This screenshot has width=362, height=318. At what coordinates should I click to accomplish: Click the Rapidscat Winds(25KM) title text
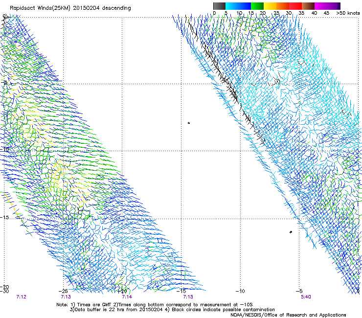tap(70, 8)
